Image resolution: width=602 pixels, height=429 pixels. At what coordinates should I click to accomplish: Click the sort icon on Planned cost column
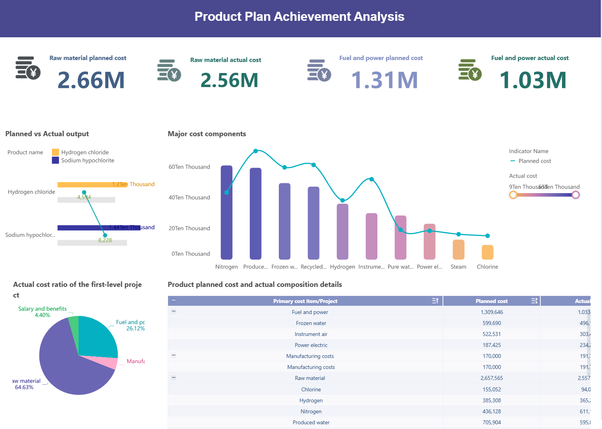coord(534,301)
